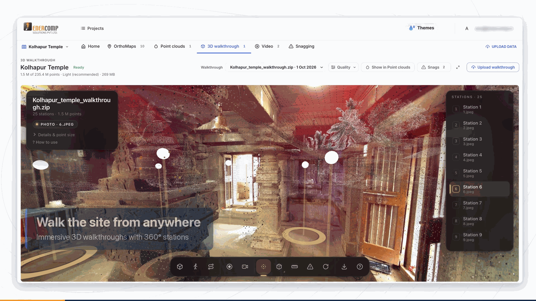
Task: Select the 3D orbit cube tool
Action: pyautogui.click(x=180, y=267)
